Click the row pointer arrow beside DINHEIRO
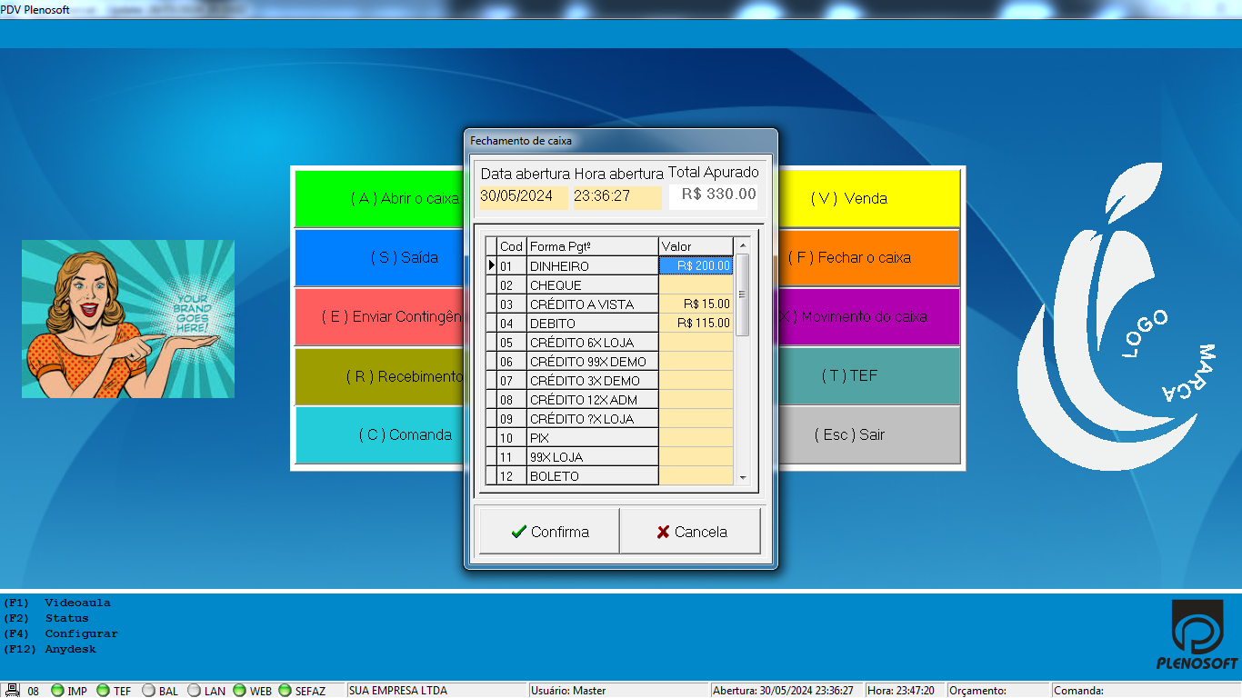This screenshot has width=1242, height=698. click(492, 266)
